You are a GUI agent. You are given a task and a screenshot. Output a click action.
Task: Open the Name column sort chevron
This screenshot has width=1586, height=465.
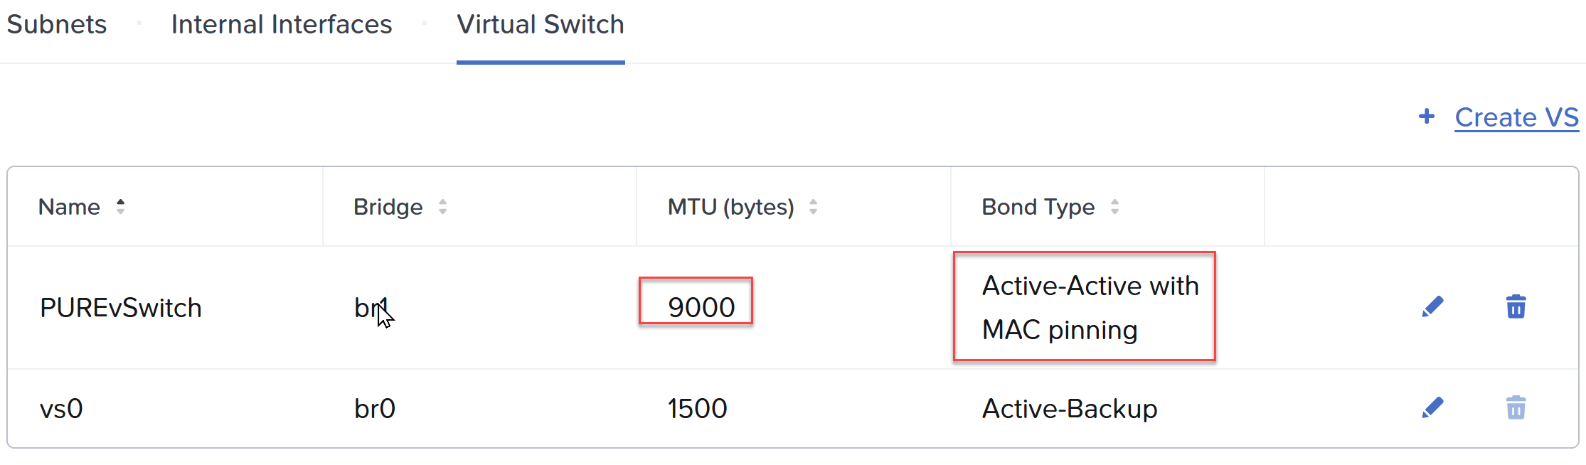pyautogui.click(x=121, y=206)
